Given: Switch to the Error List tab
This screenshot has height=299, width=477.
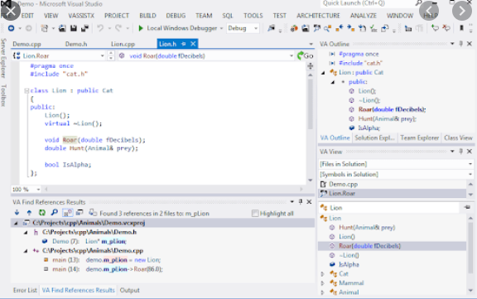Looking at the screenshot, I should point(25,290).
